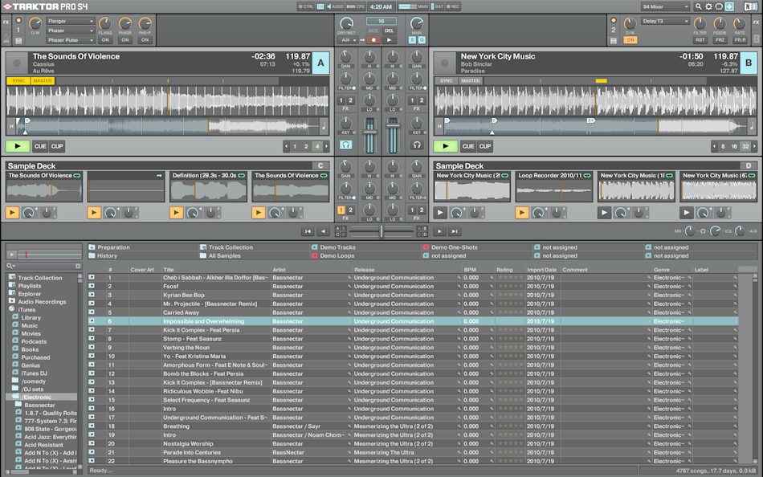Click the skip-to-end icon beside the crossfader
The width and height of the screenshot is (763, 477).
[454, 232]
